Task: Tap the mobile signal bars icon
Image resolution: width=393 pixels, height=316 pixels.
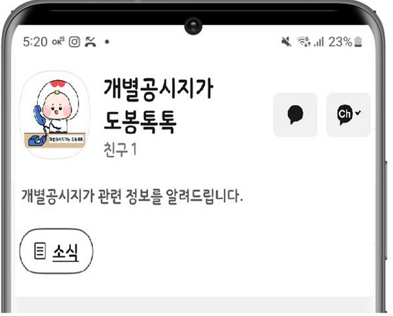Action: [319, 42]
